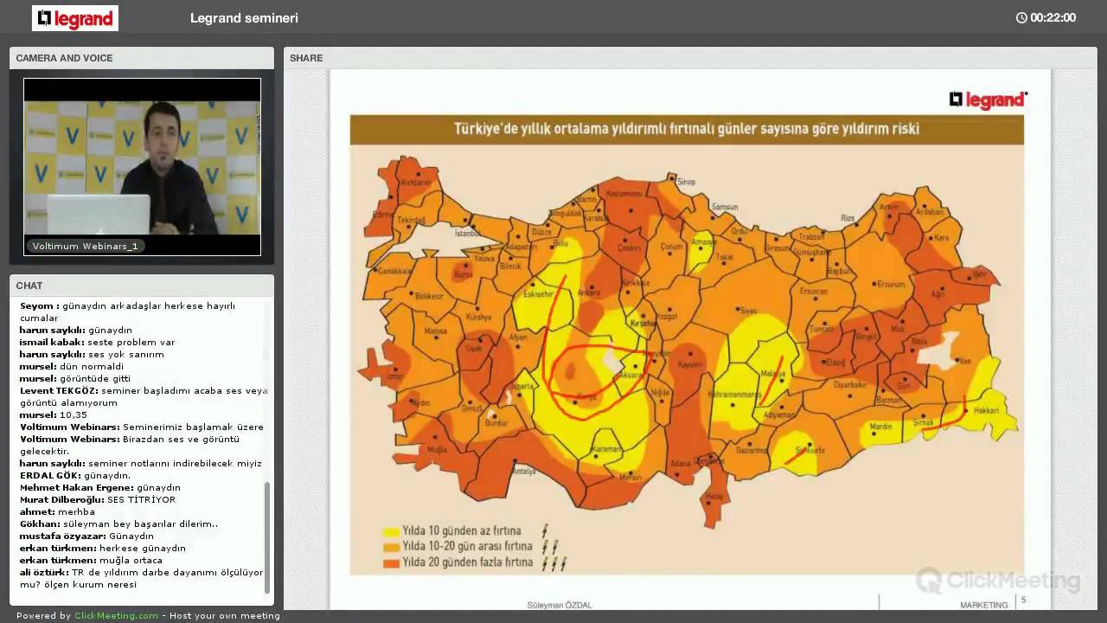Click slide page number 5

[1024, 600]
